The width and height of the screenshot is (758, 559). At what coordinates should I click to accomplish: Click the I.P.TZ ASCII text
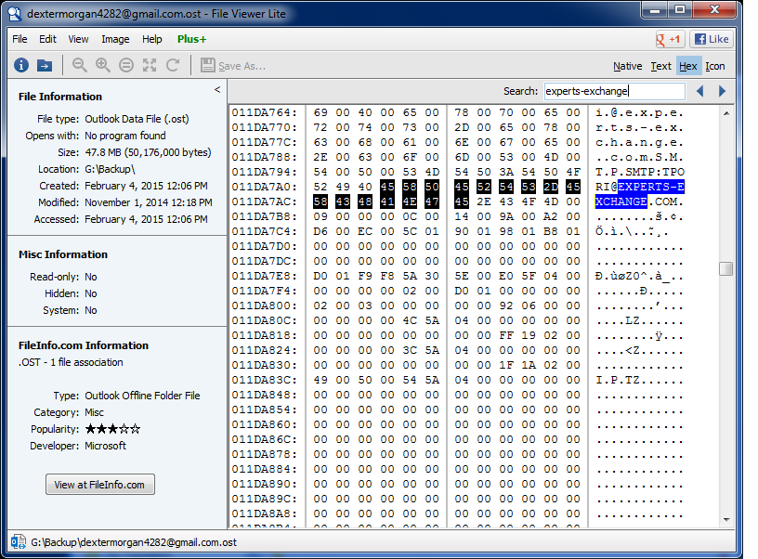coord(618,380)
